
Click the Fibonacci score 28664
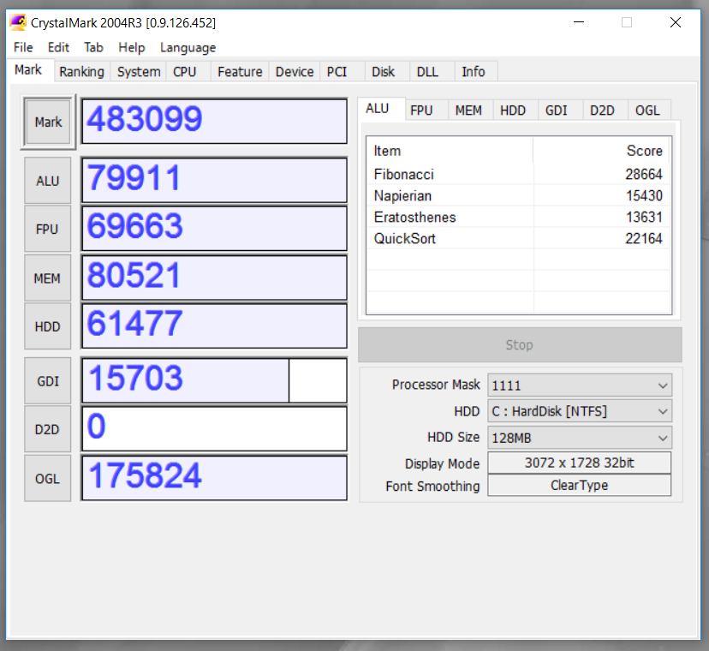643,174
